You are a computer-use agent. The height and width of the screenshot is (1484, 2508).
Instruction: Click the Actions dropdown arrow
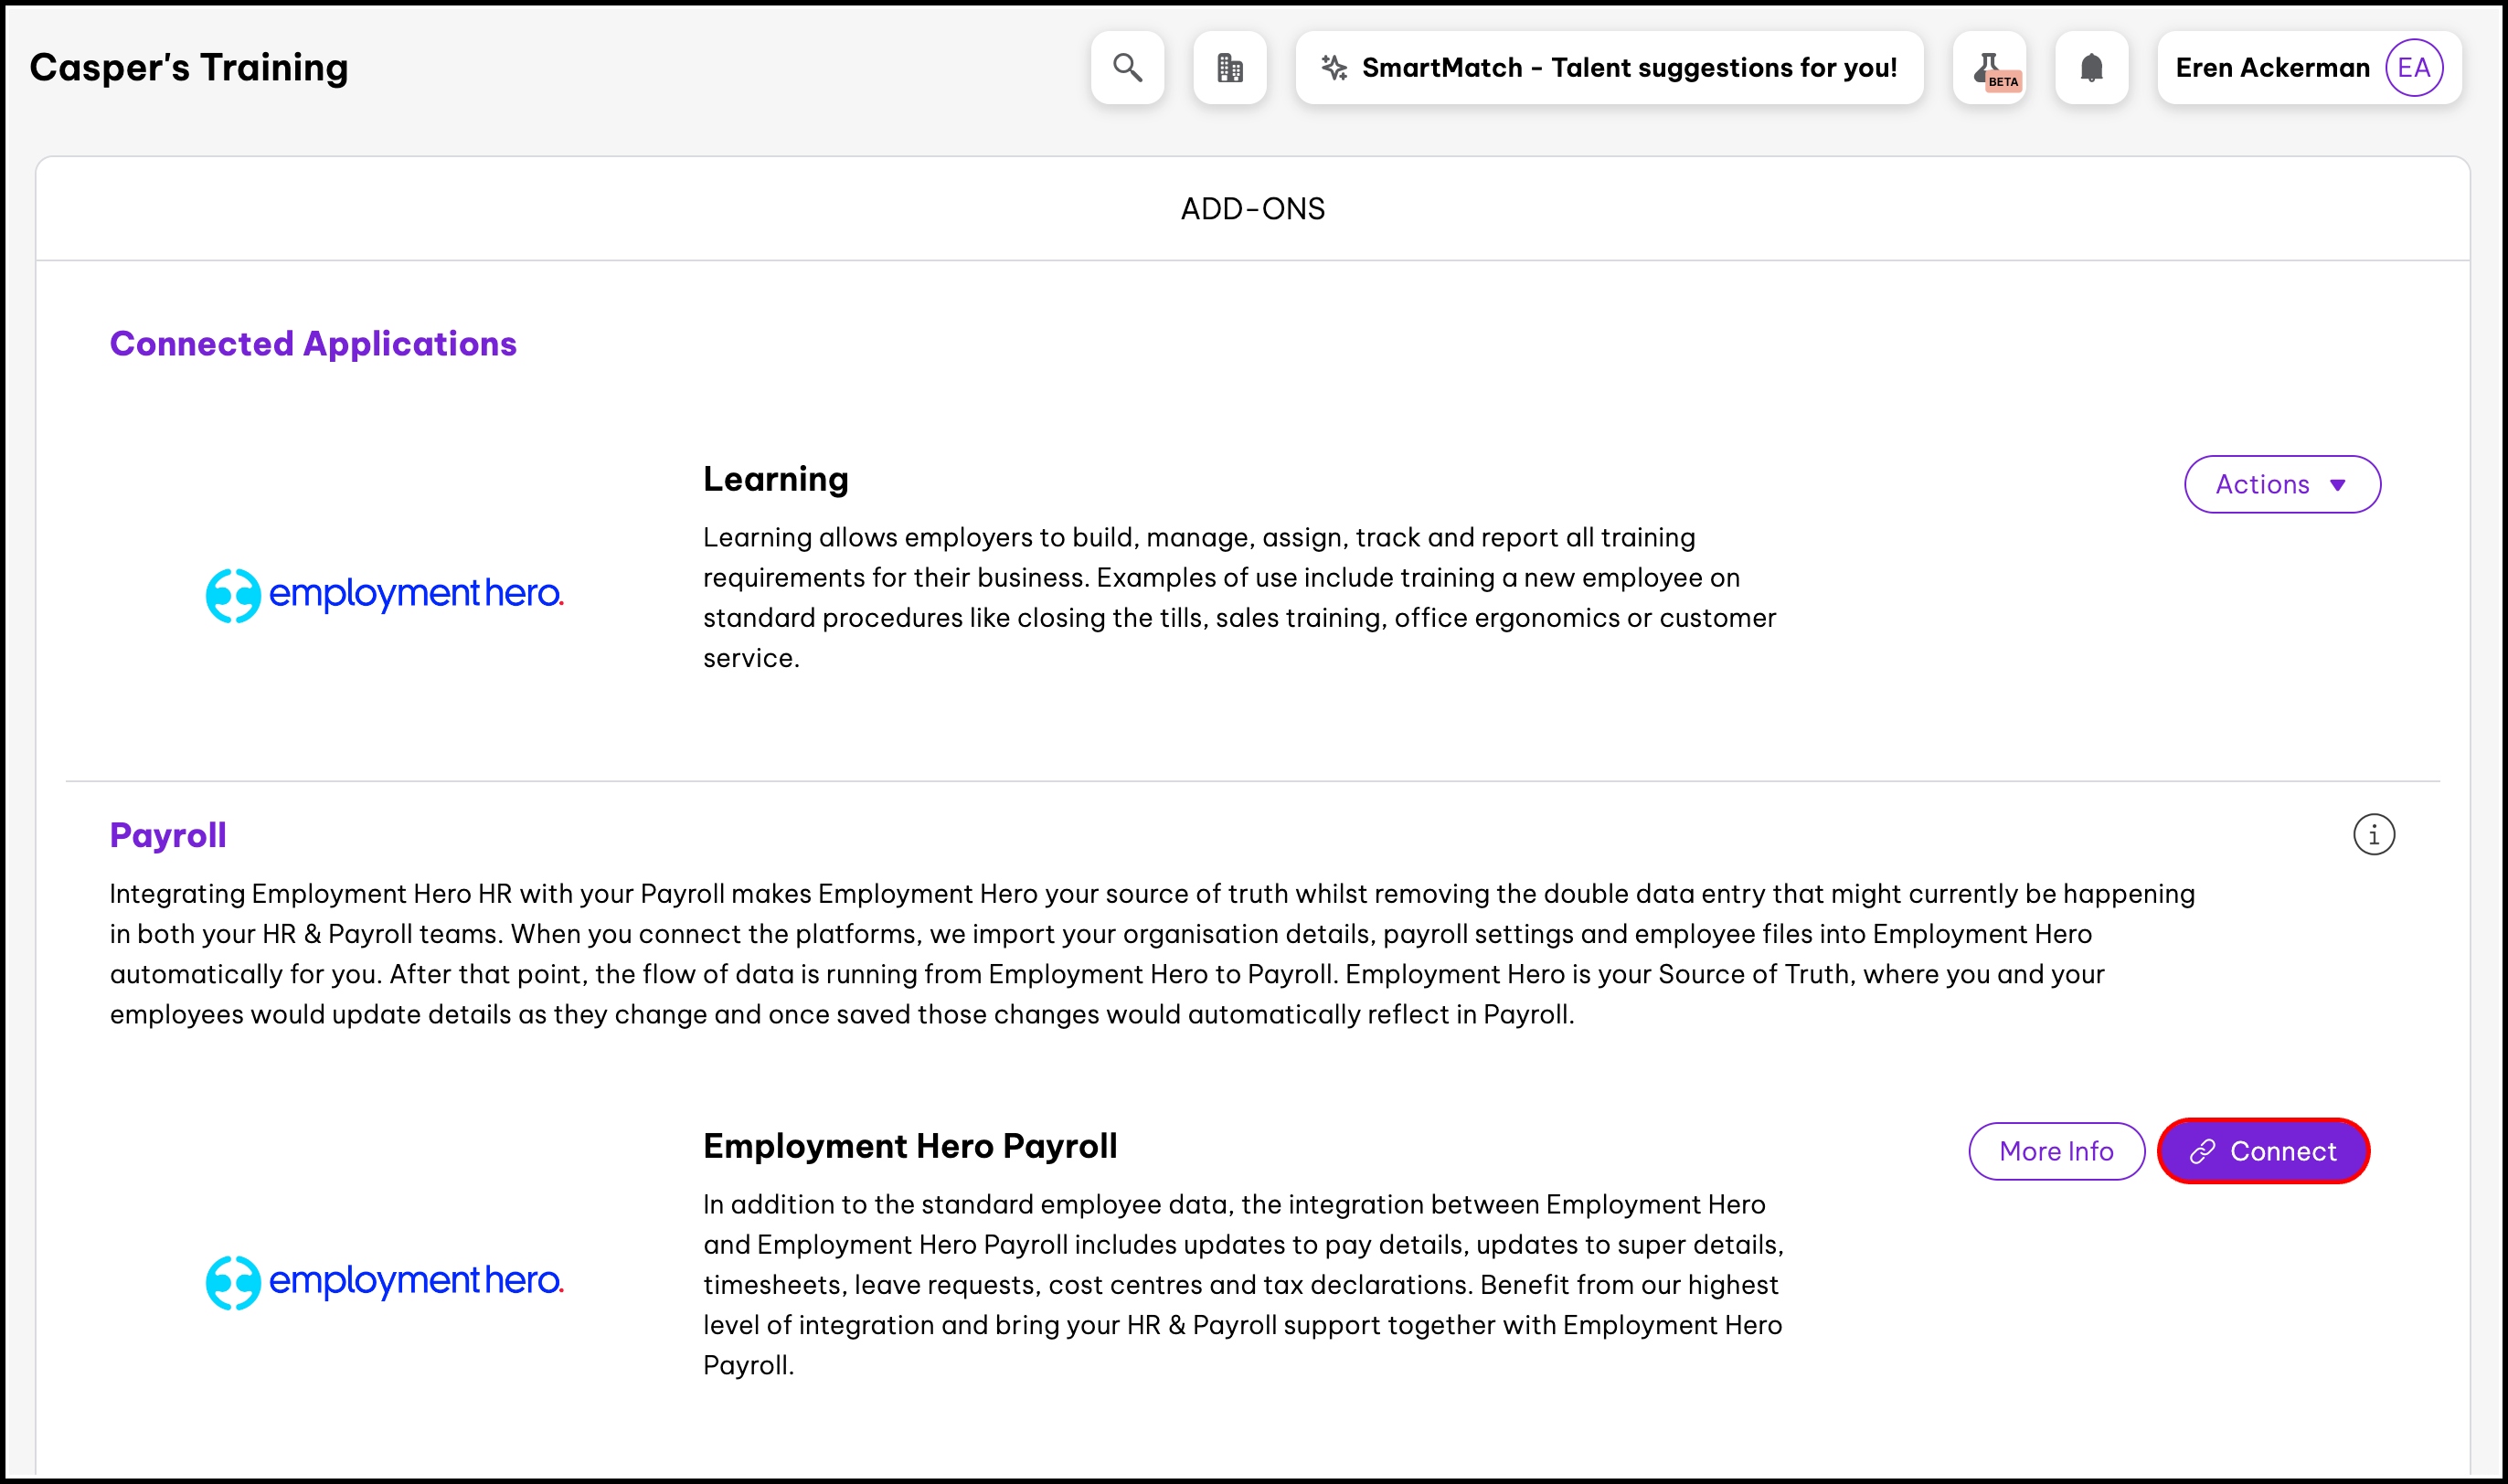point(2338,485)
